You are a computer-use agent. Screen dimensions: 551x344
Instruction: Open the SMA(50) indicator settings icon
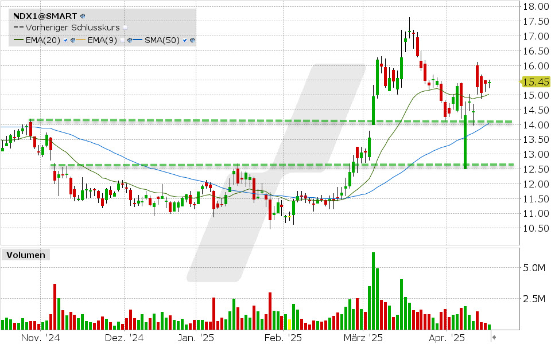tap(192, 40)
